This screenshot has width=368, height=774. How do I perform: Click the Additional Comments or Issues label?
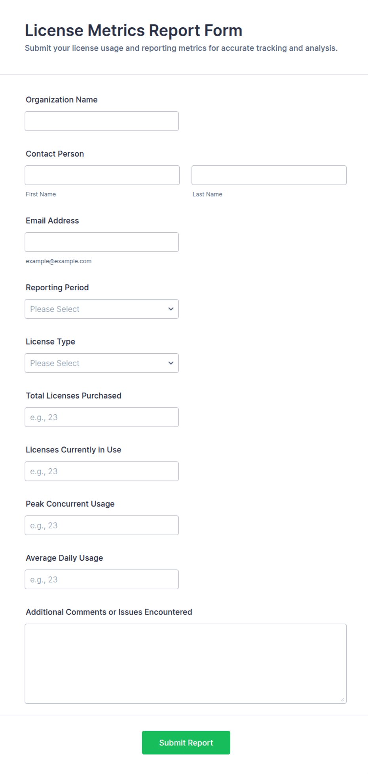tap(109, 612)
